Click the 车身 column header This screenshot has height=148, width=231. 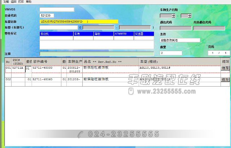83,34
